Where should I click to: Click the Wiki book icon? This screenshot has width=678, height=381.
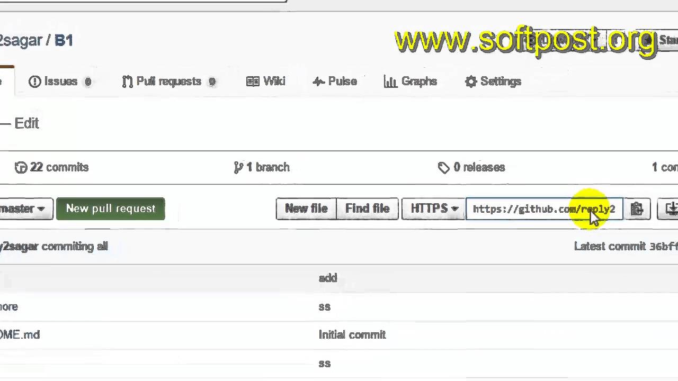(253, 81)
